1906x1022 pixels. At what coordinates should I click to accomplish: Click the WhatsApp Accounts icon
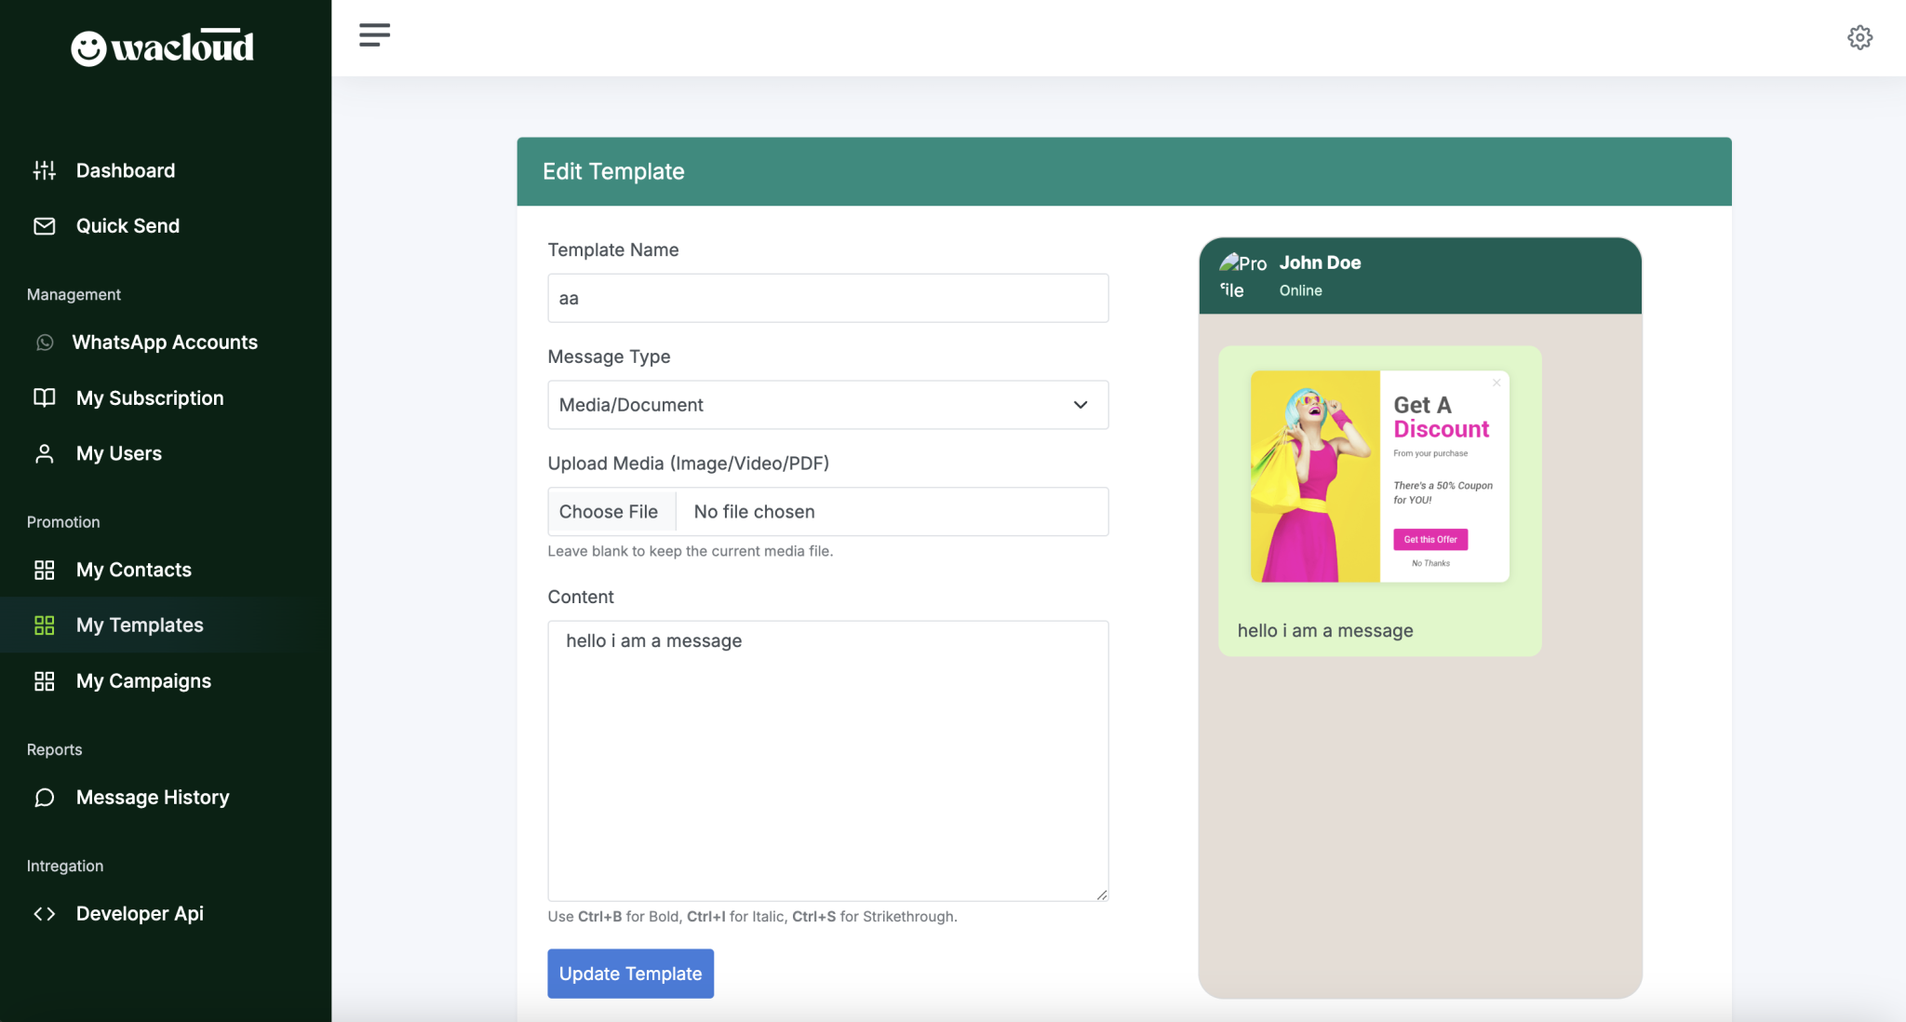click(x=45, y=343)
